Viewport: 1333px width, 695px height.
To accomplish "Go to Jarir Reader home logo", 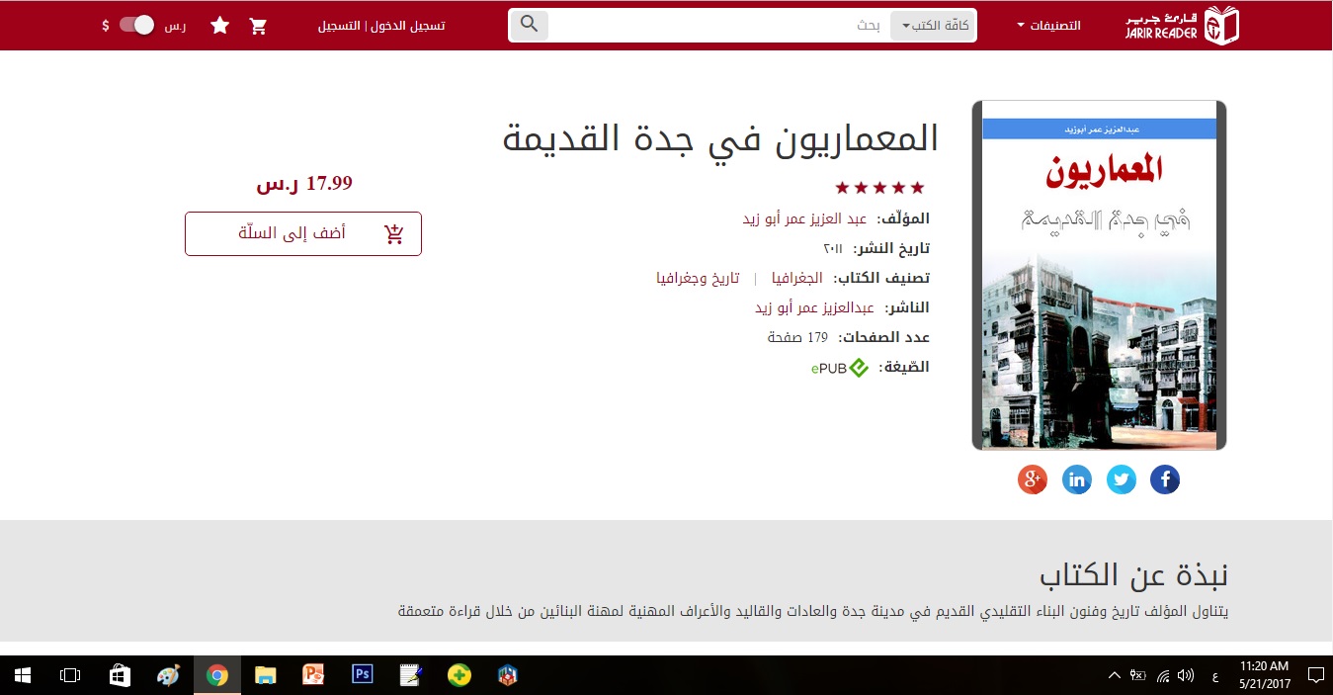I will pos(1182,26).
